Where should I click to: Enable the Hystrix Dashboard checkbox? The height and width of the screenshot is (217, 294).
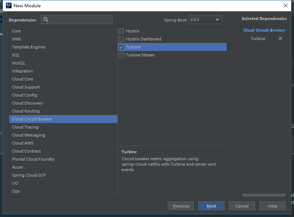(x=121, y=39)
